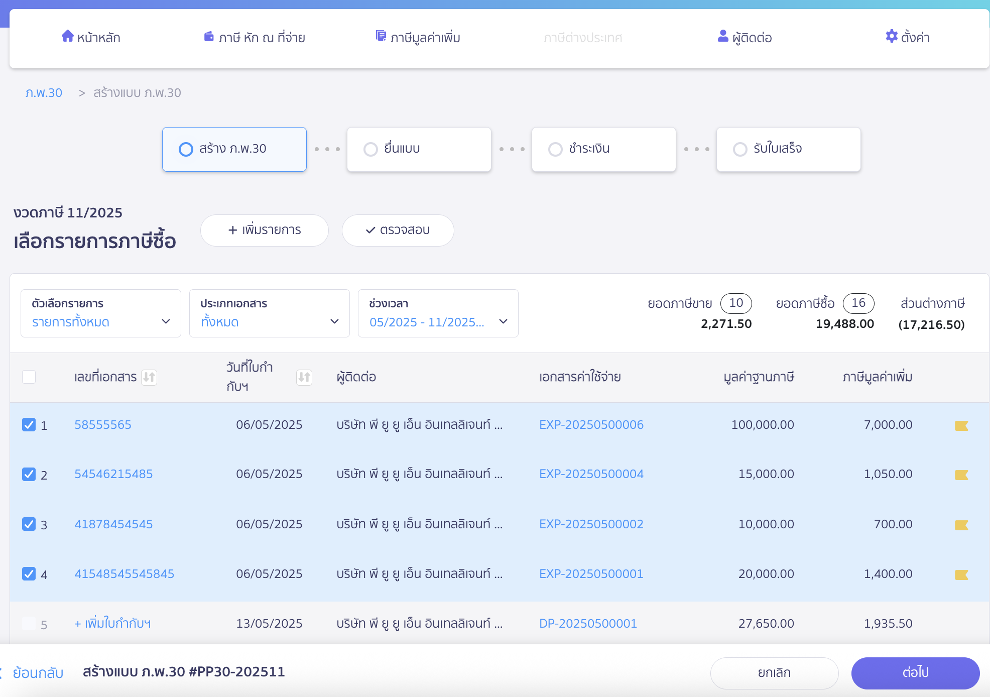Image resolution: width=990 pixels, height=697 pixels.
Task: Sort by tax invoice date column icon
Action: coord(304,377)
